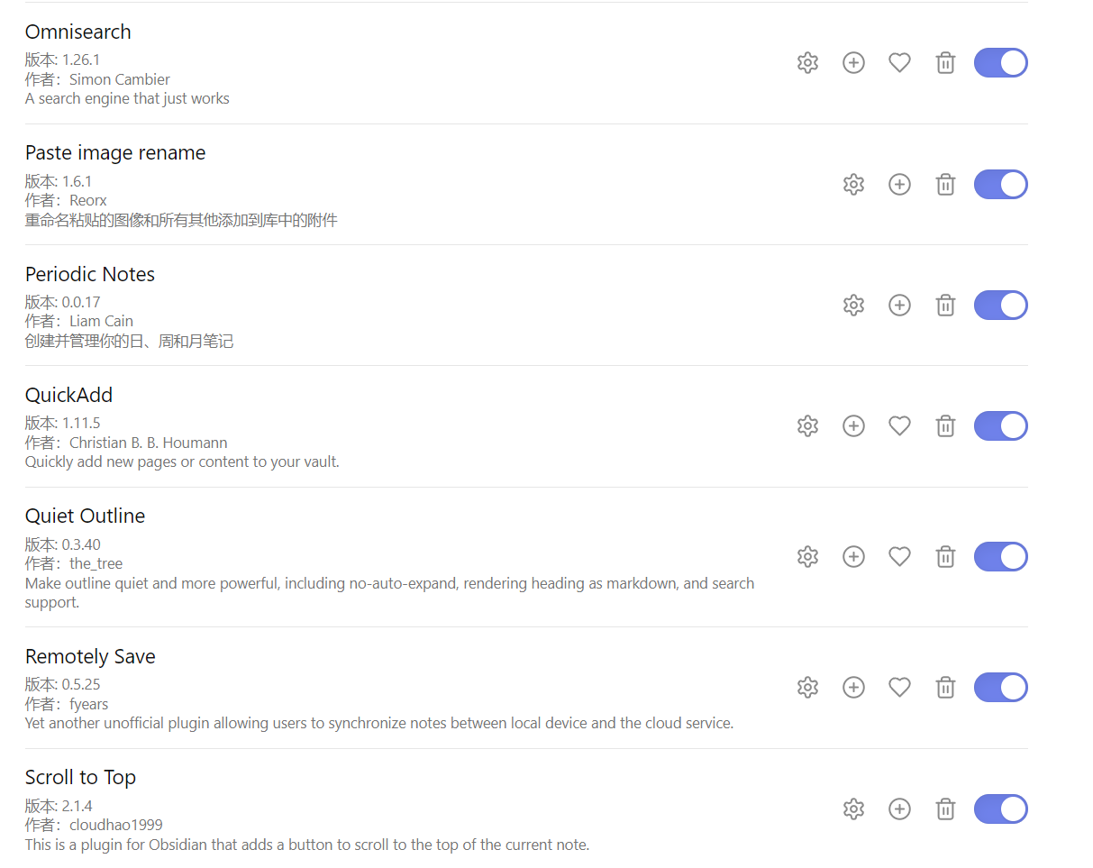Disable the Omnisearch plugin toggle
The height and width of the screenshot is (868, 1093).
pos(1001,63)
